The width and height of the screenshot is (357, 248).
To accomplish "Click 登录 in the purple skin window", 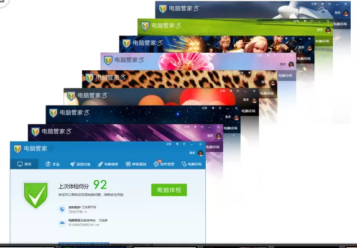I will [210, 135].
